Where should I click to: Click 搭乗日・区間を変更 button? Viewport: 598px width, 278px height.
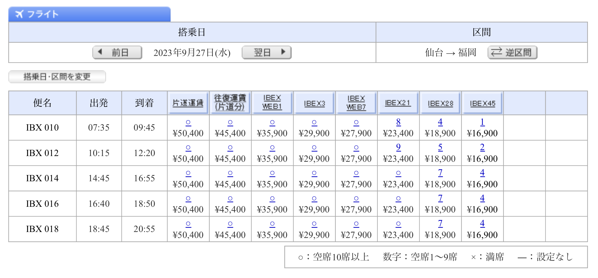point(57,77)
